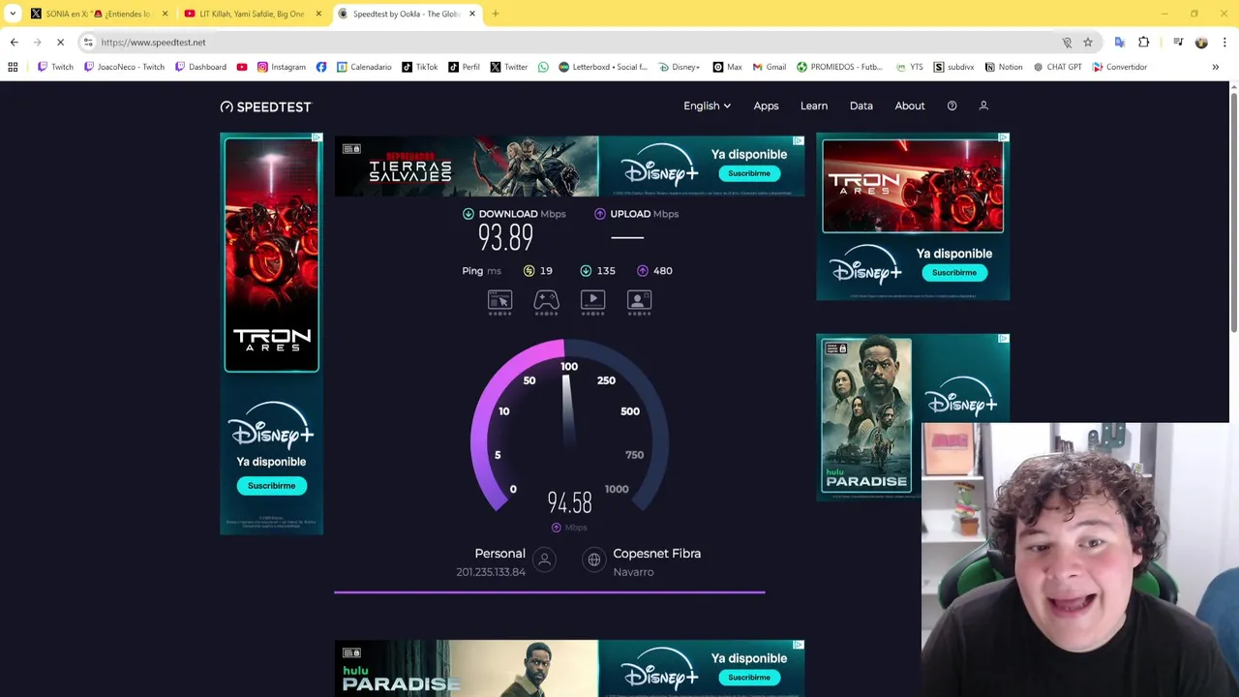Click the globe icon beside Copesnet Fibra
Image resolution: width=1239 pixels, height=697 pixels.
(x=594, y=560)
